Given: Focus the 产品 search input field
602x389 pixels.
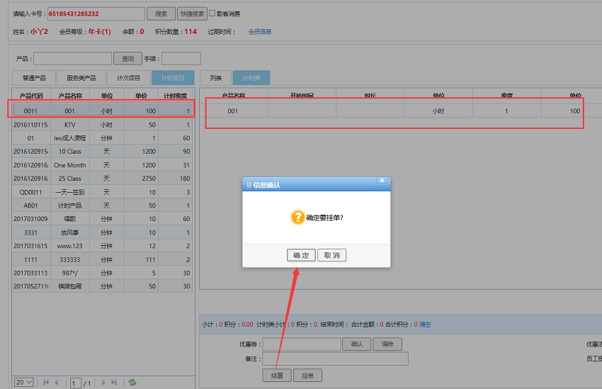Looking at the screenshot, I should pos(72,59).
